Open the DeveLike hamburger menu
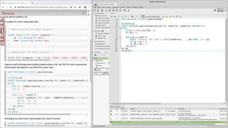The width and height of the screenshot is (228, 128). [84, 13]
